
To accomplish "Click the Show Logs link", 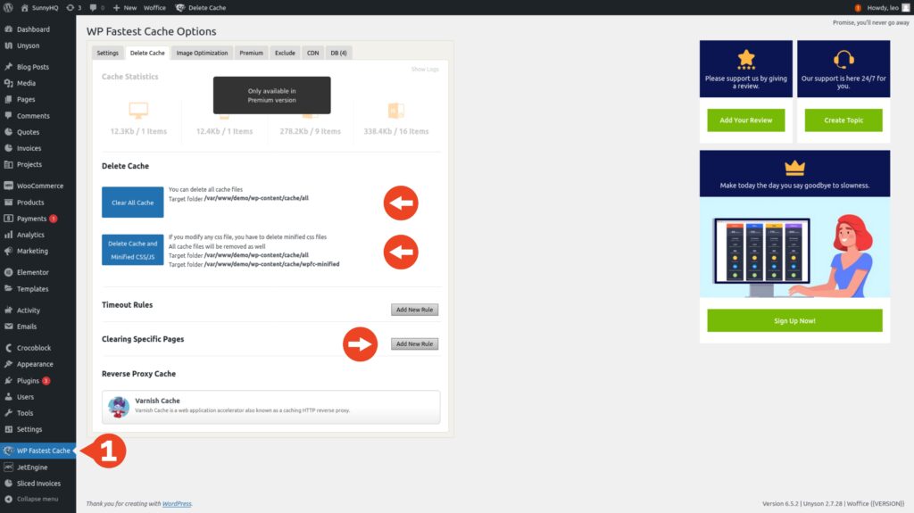I will [x=424, y=69].
